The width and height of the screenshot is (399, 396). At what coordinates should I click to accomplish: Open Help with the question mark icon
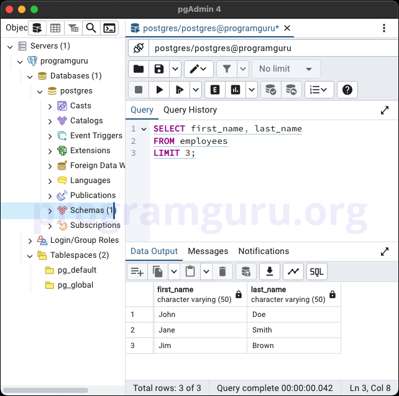coord(347,90)
